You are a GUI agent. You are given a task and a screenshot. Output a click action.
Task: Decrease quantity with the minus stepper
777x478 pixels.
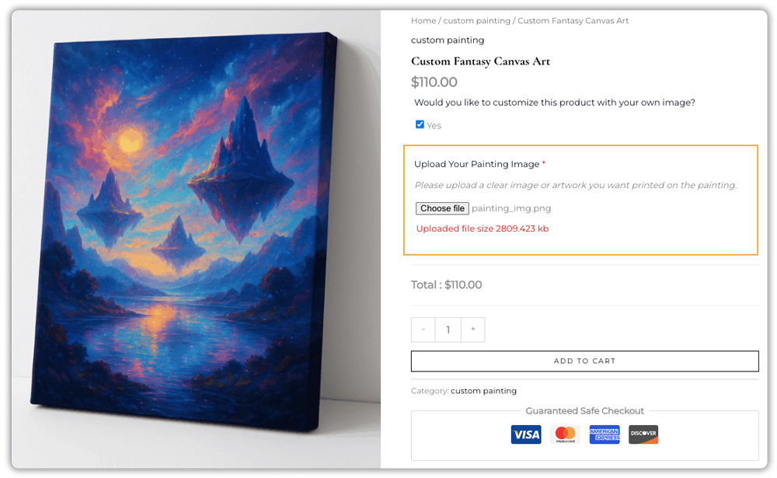423,330
